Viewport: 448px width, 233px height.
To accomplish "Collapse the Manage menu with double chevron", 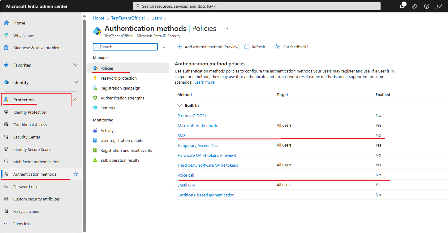I will 164,47.
